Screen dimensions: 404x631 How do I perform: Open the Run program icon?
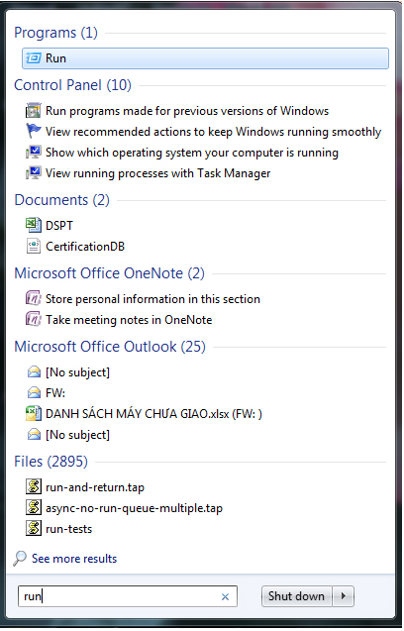(x=34, y=58)
